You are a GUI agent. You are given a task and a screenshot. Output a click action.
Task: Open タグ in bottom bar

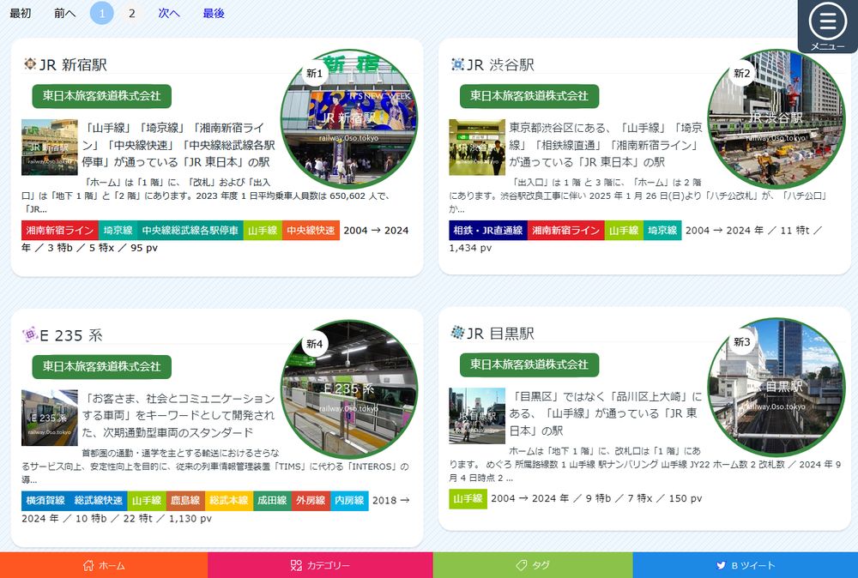click(x=533, y=565)
